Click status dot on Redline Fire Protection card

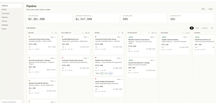pos(96,58)
